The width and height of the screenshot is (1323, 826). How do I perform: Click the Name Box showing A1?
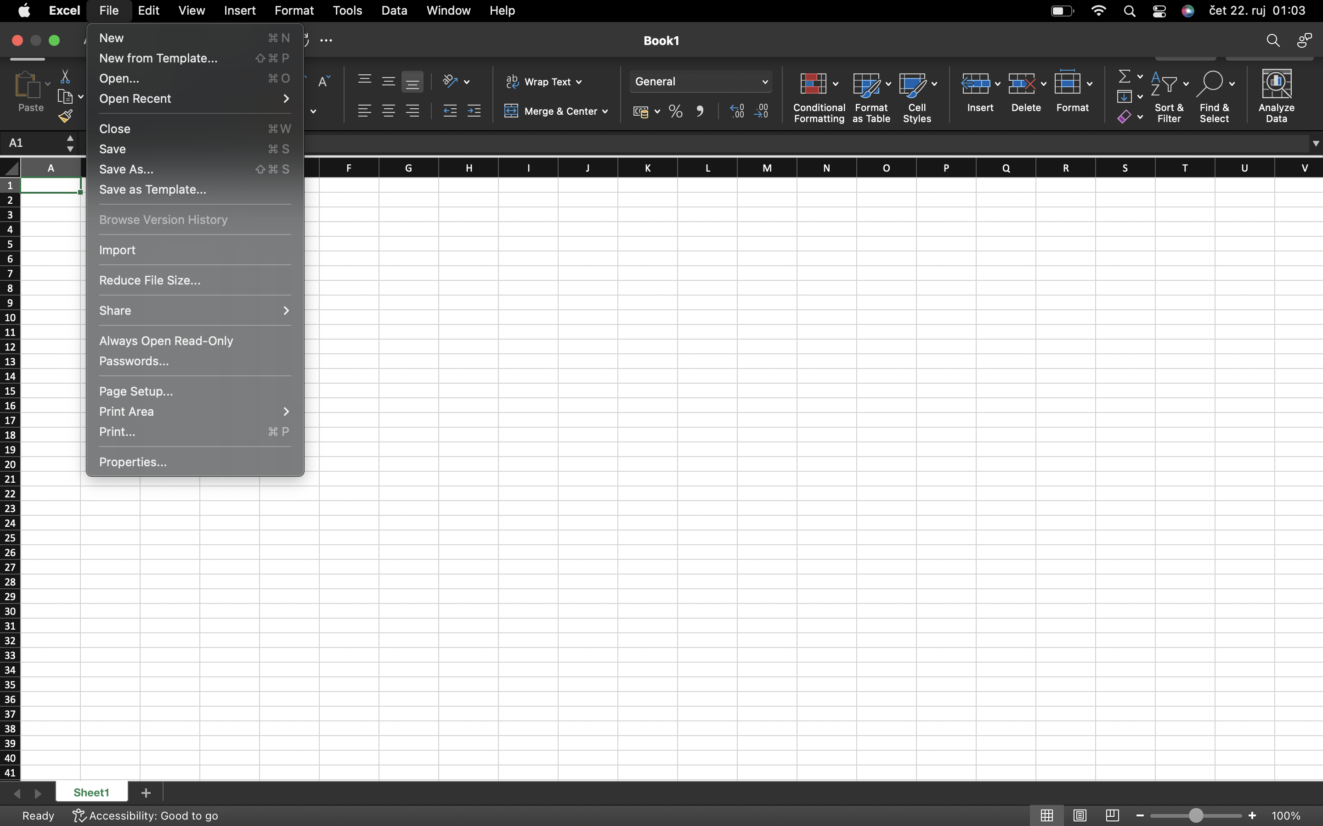(x=33, y=143)
